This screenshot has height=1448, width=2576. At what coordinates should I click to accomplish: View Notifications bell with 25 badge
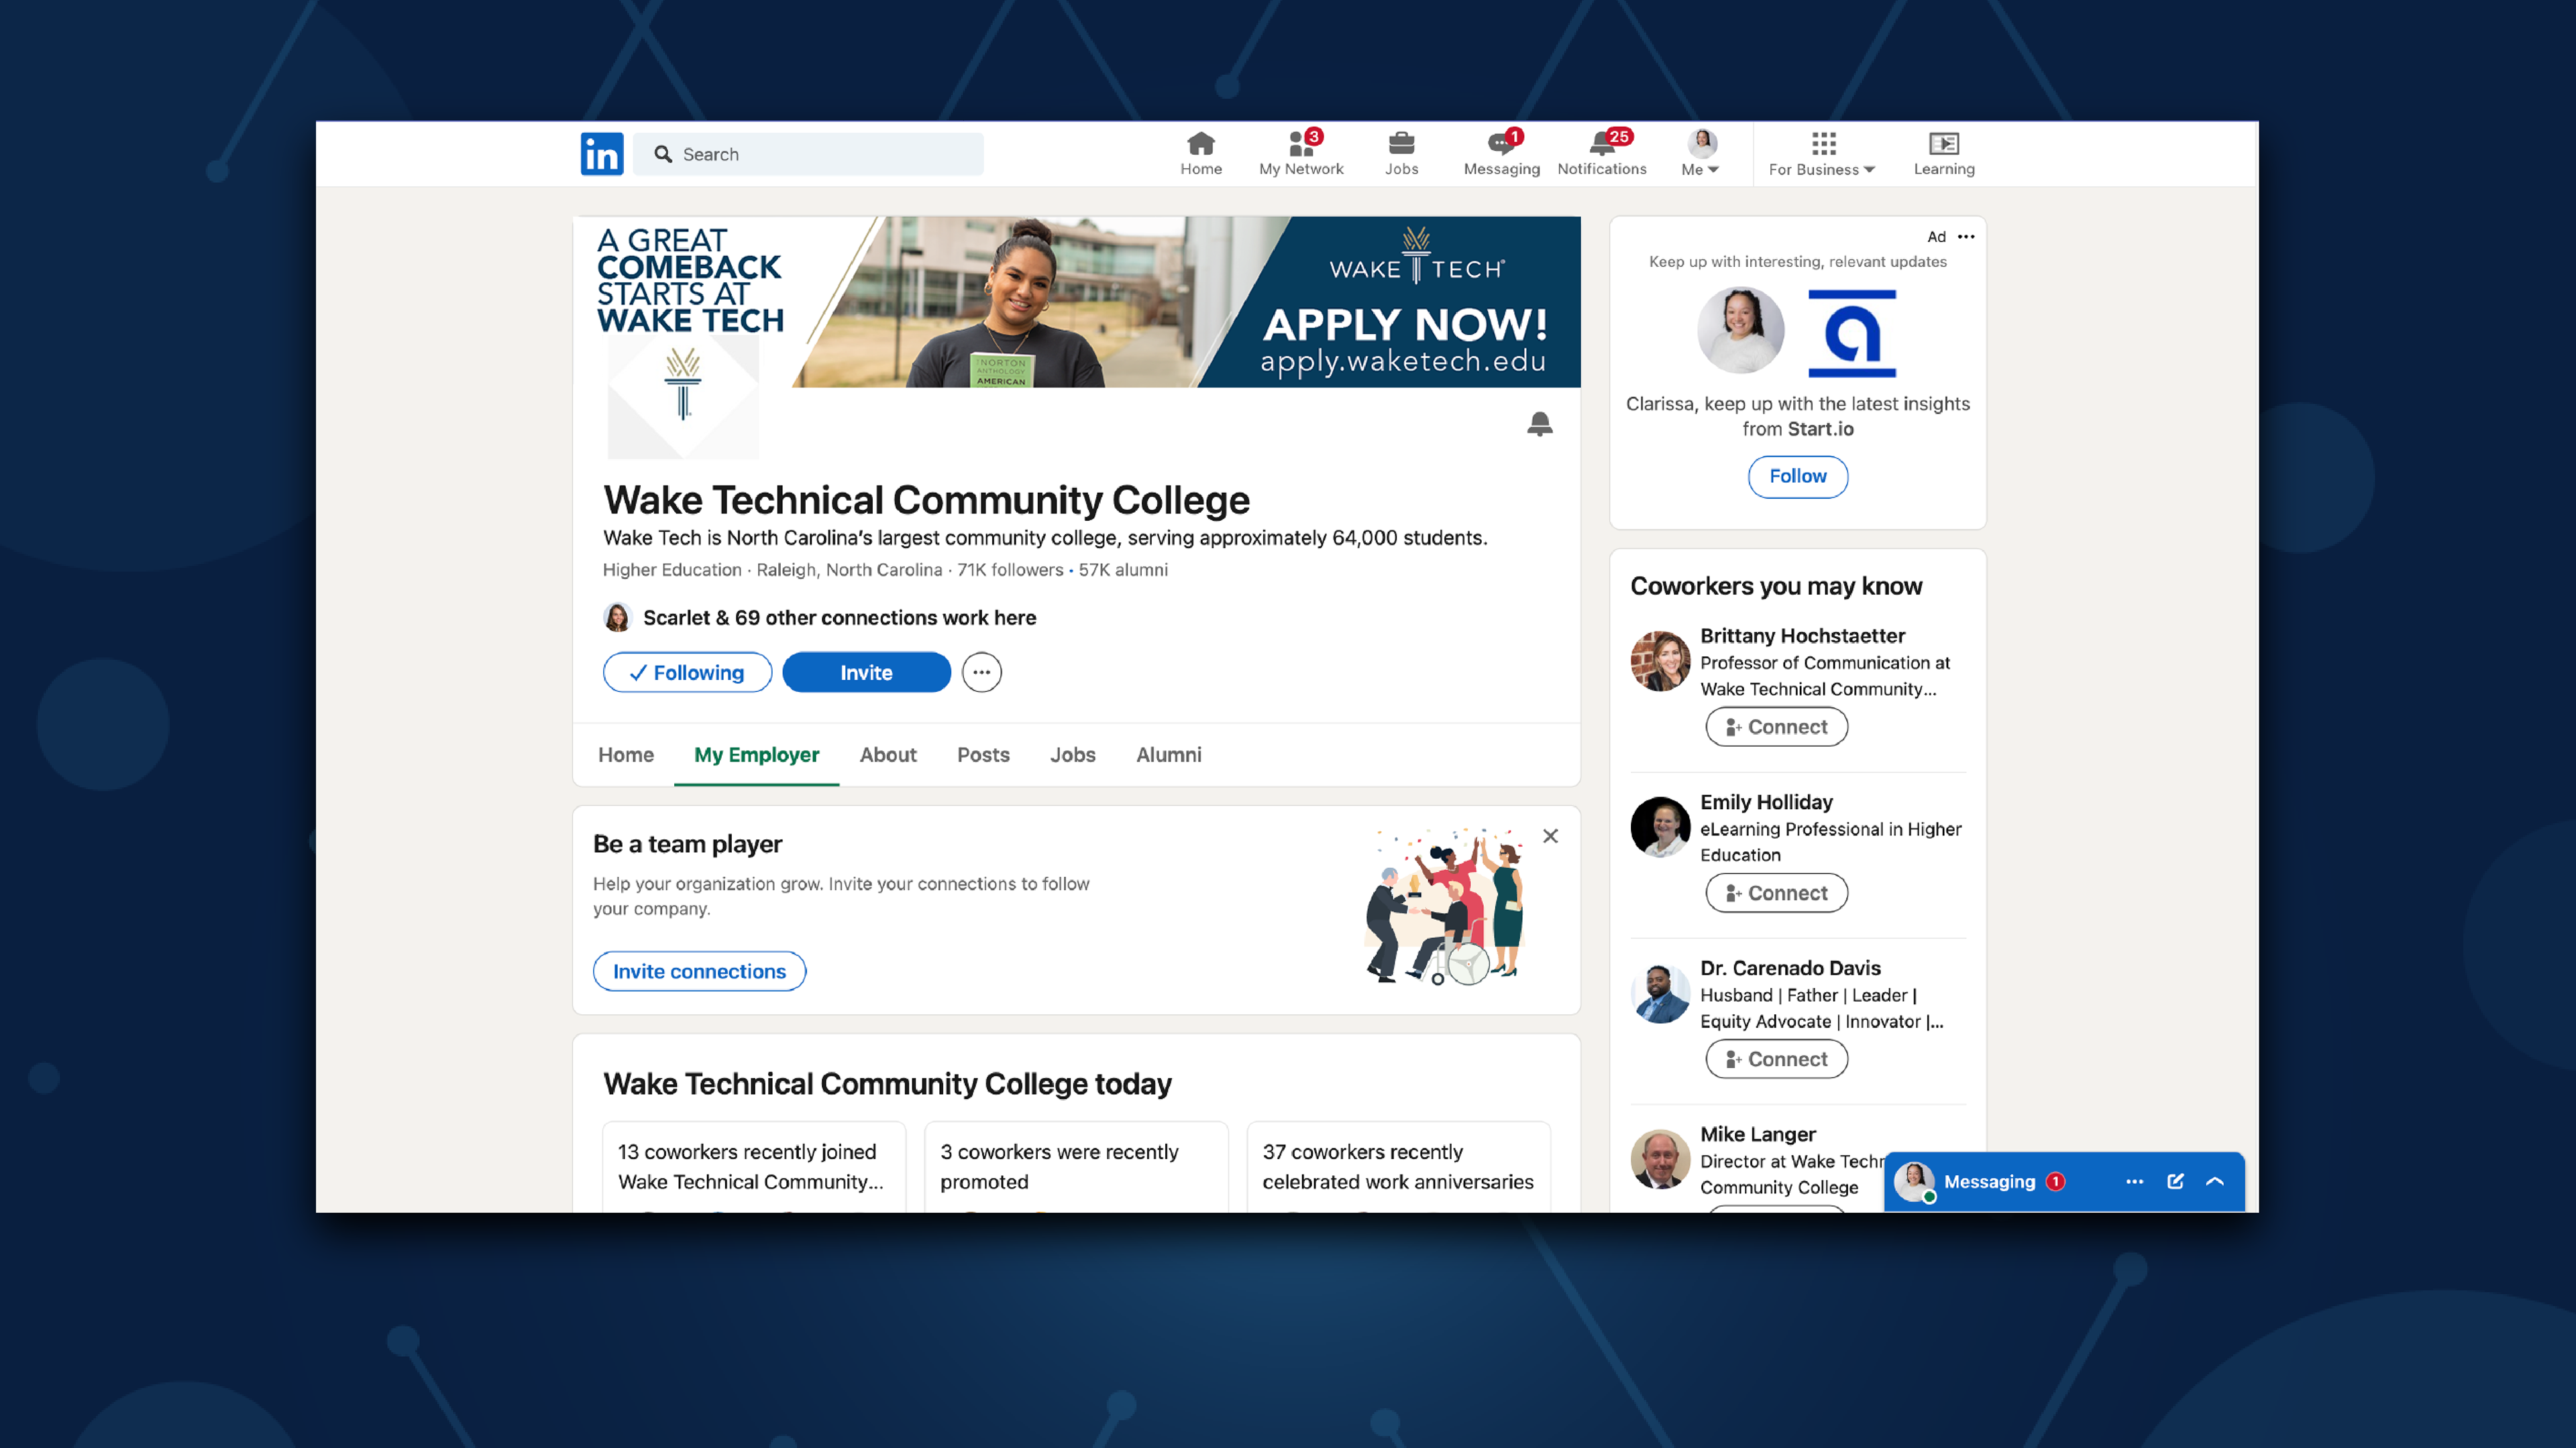1602,154
